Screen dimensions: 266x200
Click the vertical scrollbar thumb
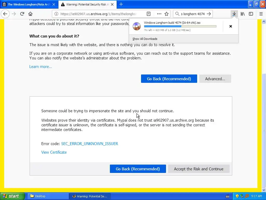(x=264, y=131)
